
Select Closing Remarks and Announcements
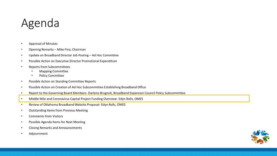point(55,128)
